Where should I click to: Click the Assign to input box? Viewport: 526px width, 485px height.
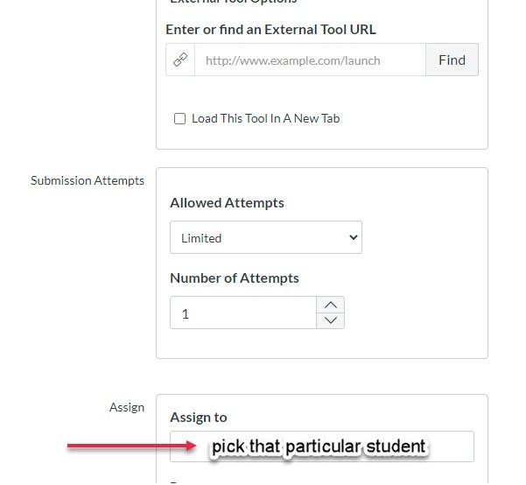(x=321, y=446)
